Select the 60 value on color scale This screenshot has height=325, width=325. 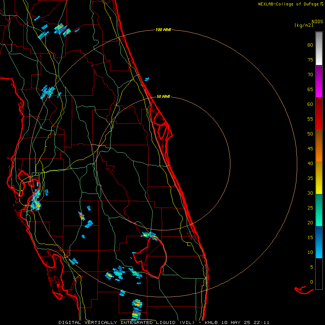[310, 104]
